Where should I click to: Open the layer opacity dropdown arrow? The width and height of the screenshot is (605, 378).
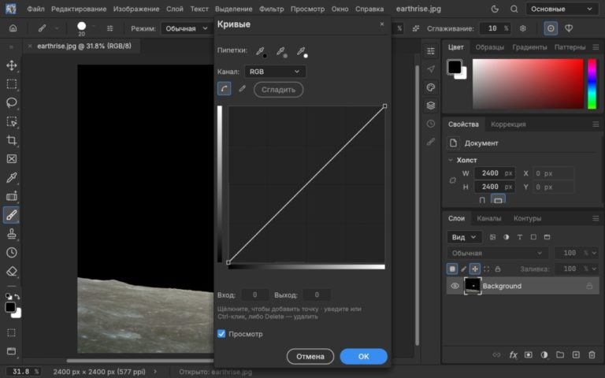[594, 253]
